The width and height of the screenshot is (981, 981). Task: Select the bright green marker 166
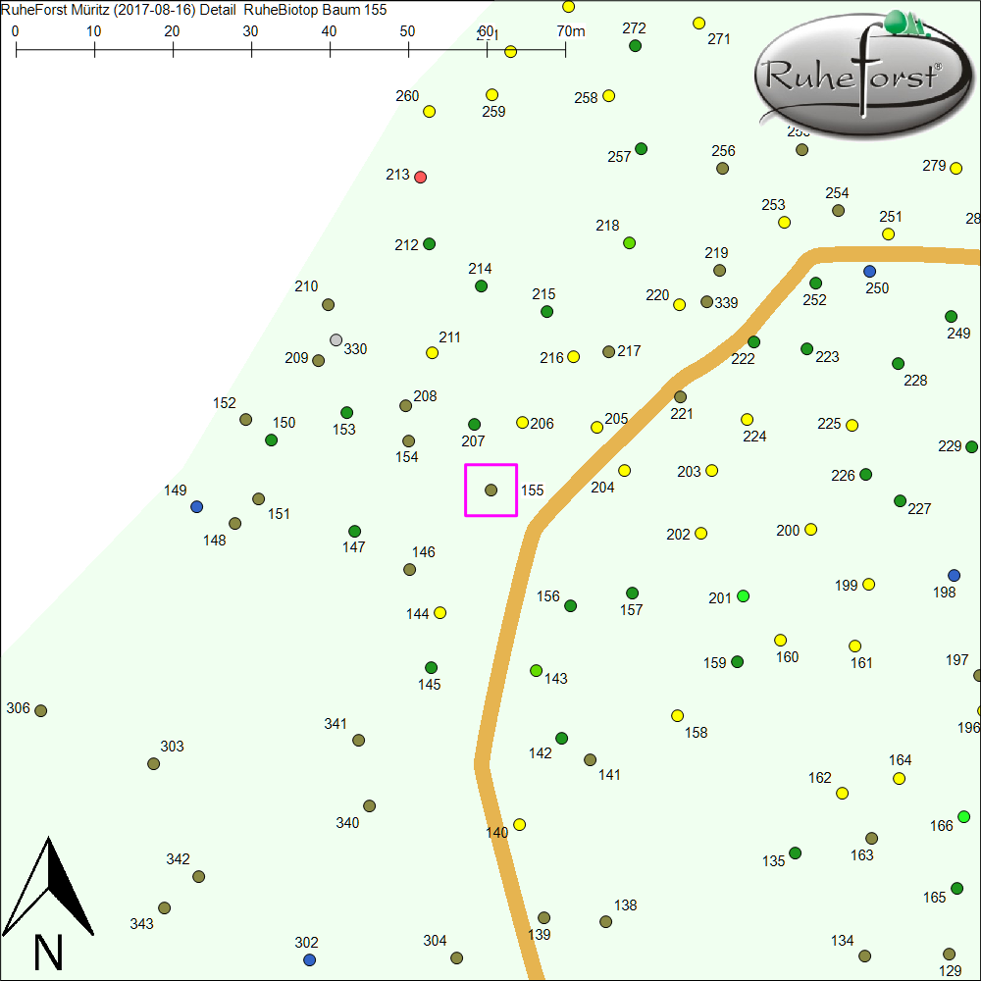(x=964, y=817)
